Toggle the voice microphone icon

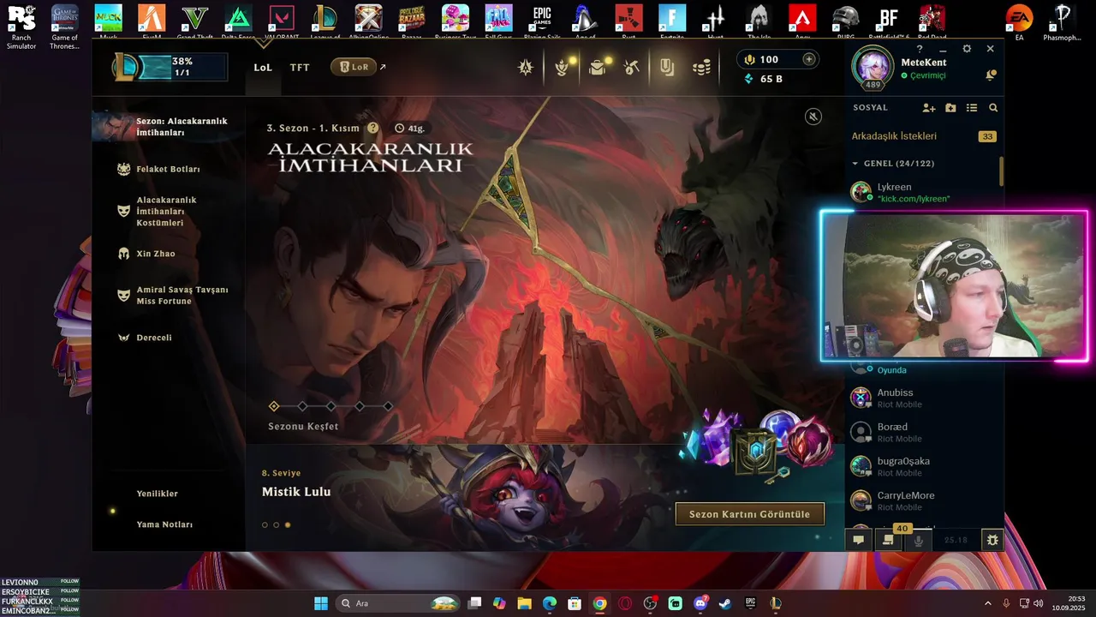(918, 540)
